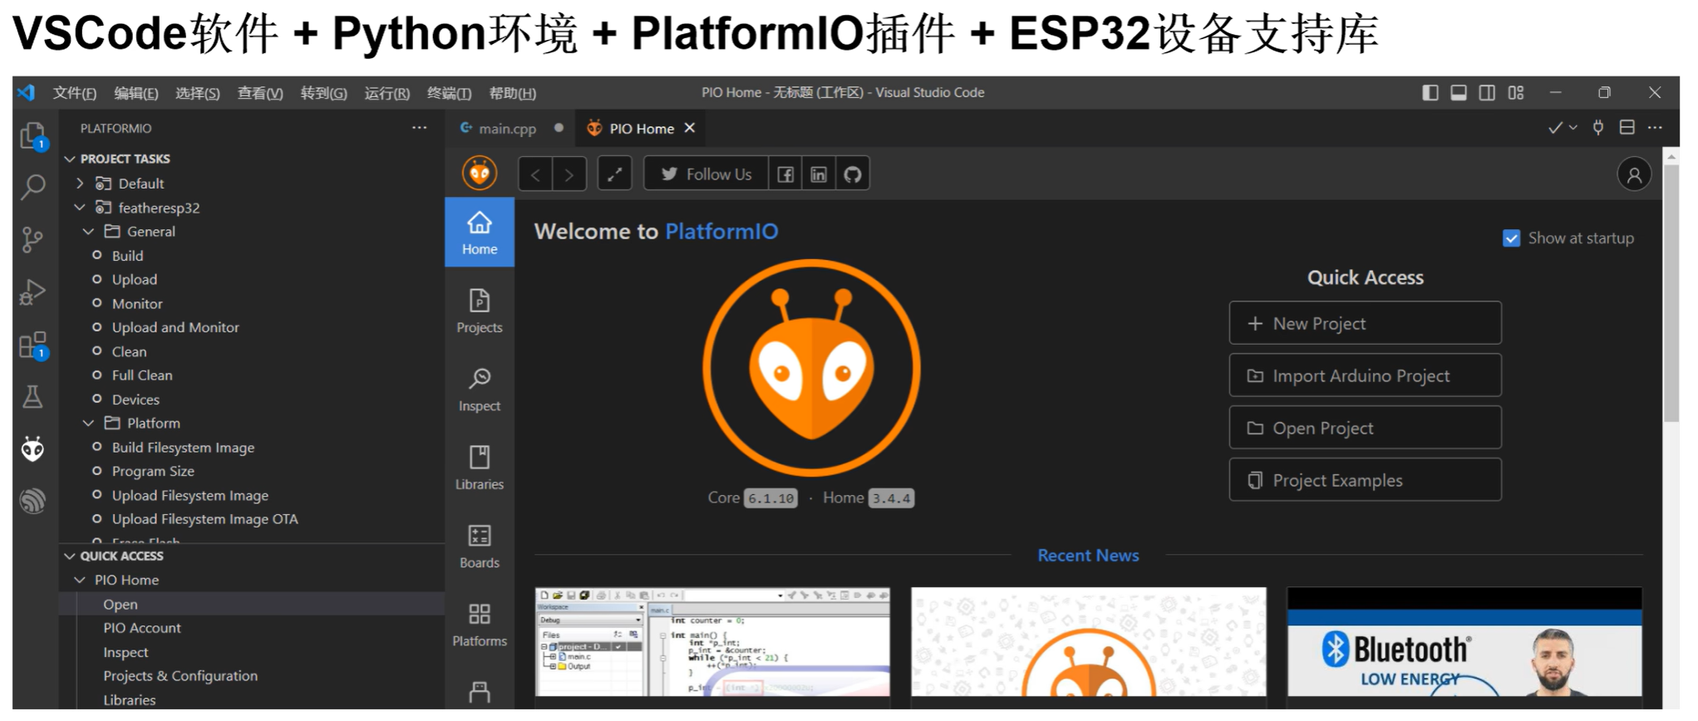Open Inspect in PIO sidebar
Screen dimensions: 1698x721
pyautogui.click(x=480, y=390)
